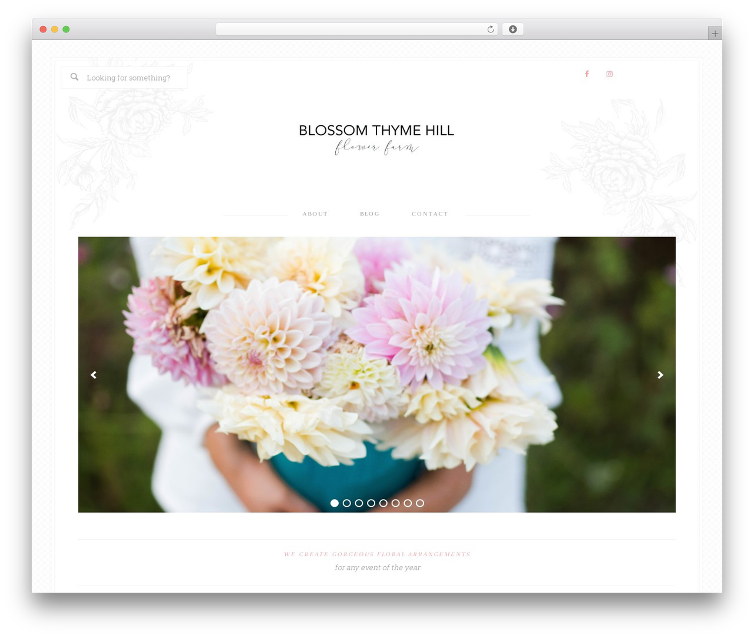The height and width of the screenshot is (638, 754).
Task: Open the Blog menu item
Action: tap(370, 214)
